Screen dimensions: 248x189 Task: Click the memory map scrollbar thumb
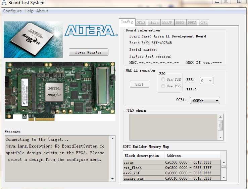click(x=224, y=167)
